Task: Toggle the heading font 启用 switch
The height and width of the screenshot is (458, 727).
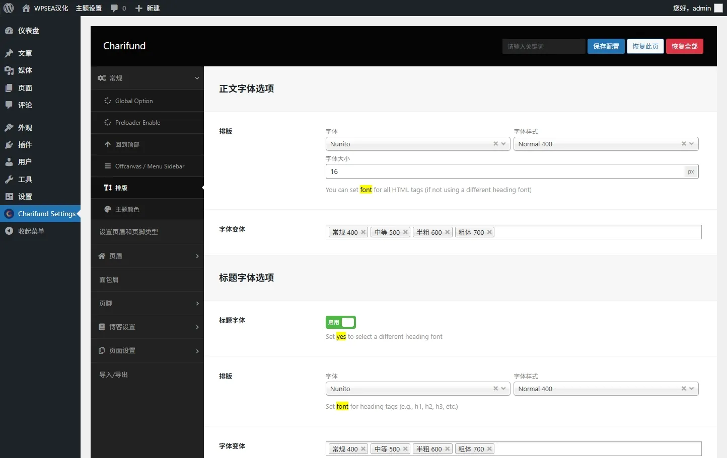Action: click(x=341, y=322)
